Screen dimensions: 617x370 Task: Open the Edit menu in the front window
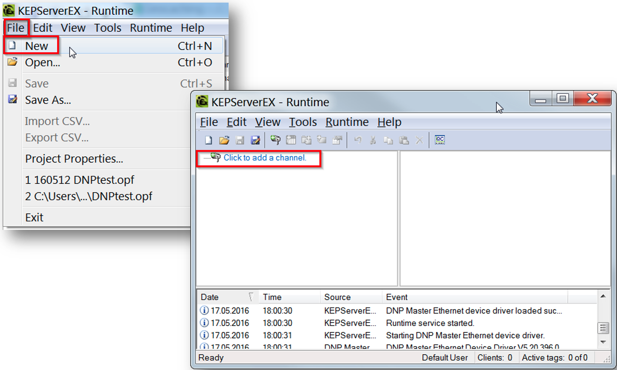click(x=236, y=122)
